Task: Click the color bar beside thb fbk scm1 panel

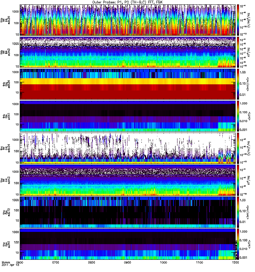Action: pos(238,116)
